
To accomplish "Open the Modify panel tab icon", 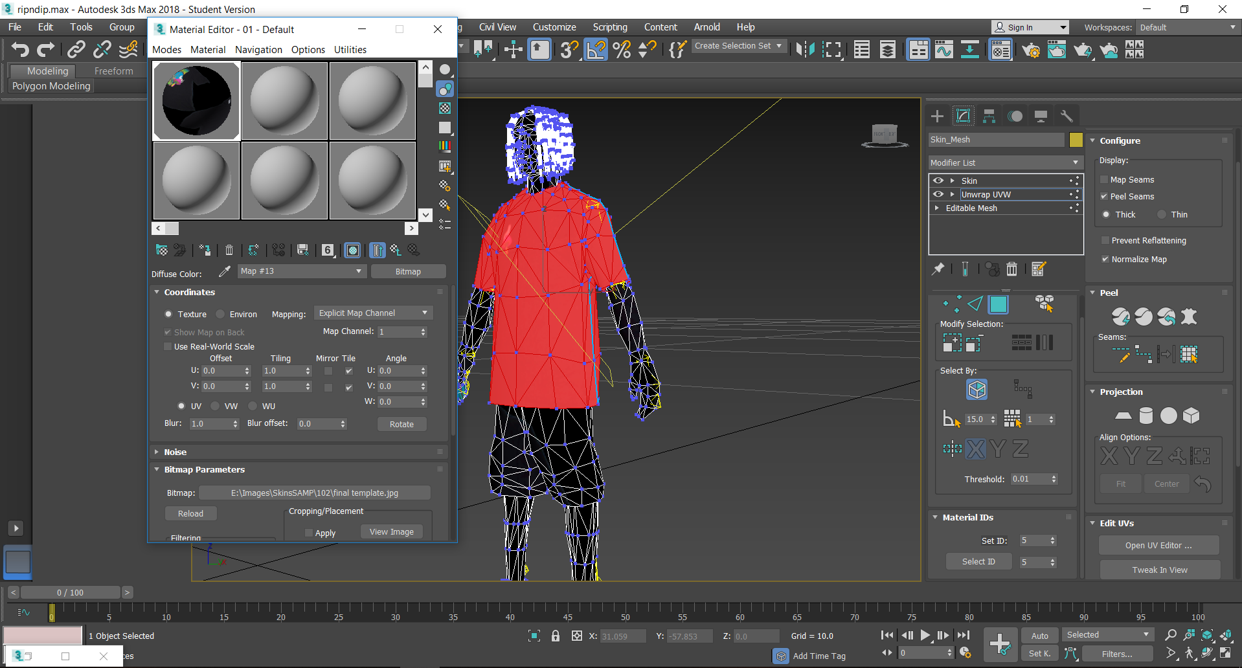I will [963, 116].
